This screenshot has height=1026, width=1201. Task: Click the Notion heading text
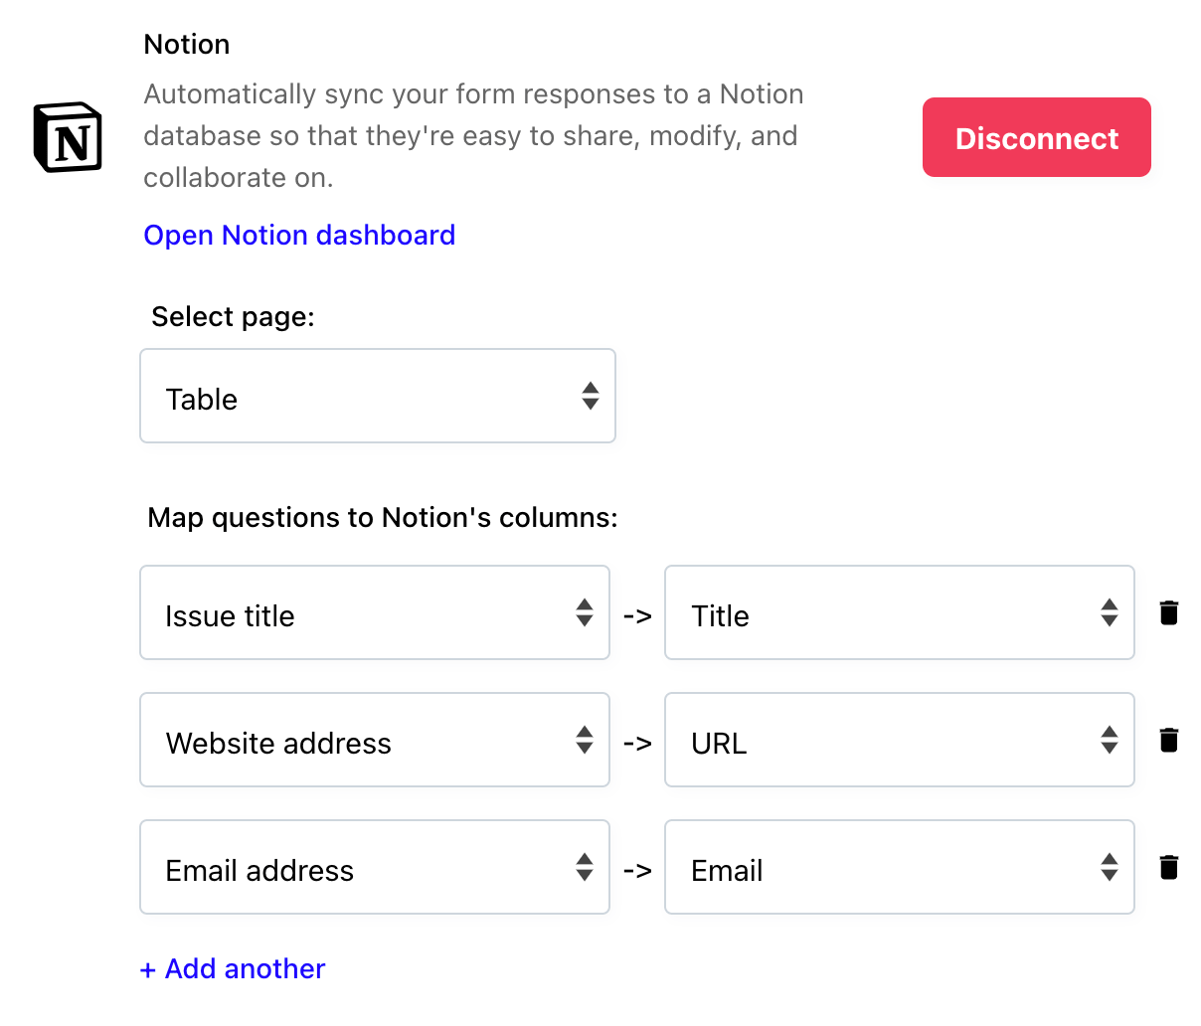pyautogui.click(x=187, y=44)
